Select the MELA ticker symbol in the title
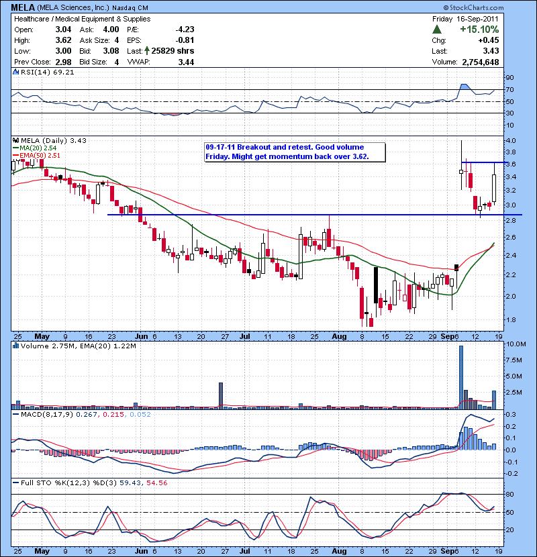 click(23, 7)
